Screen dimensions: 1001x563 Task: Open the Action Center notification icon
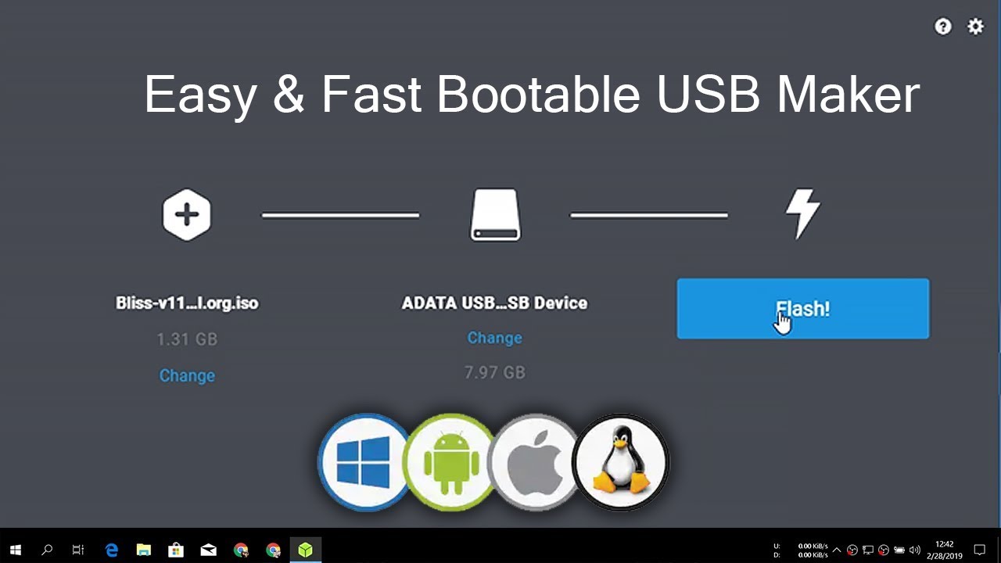click(x=980, y=550)
